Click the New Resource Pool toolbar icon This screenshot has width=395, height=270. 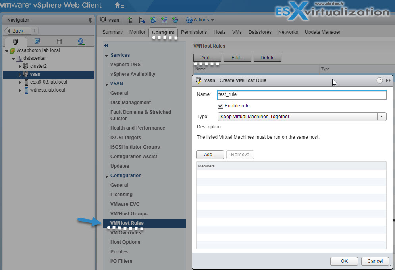(175, 20)
